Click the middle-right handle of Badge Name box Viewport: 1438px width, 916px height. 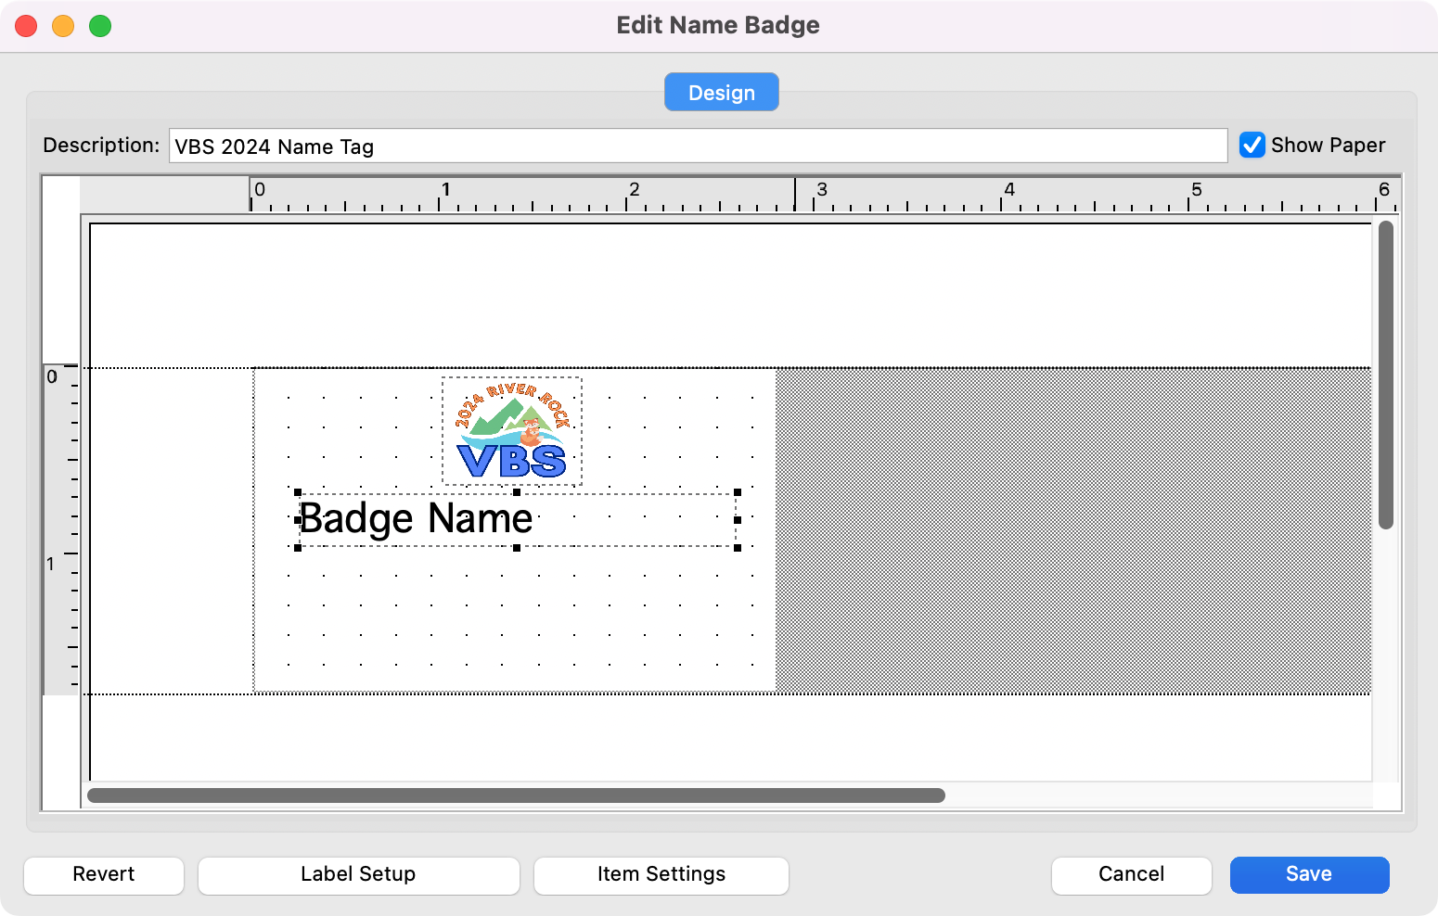pyautogui.click(x=738, y=520)
